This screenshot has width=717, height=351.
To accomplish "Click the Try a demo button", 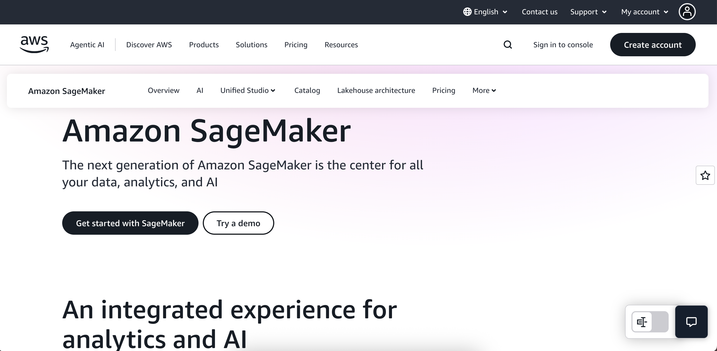I will (238, 223).
